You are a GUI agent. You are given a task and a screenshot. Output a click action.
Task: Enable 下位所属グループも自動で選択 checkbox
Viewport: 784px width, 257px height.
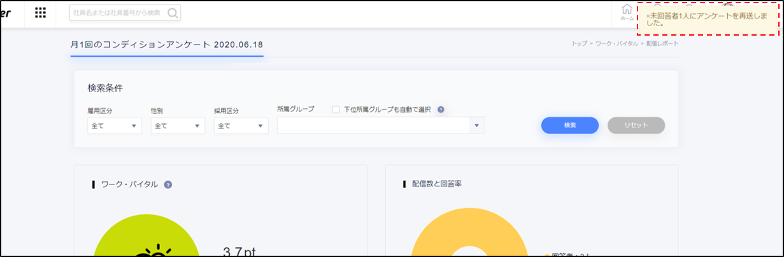point(336,109)
